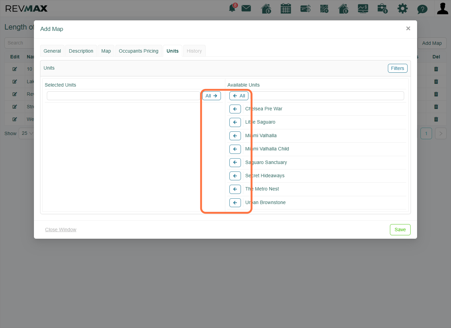The height and width of the screenshot is (328, 451).
Task: Click the REVMAX logo
Action: pos(26,8)
